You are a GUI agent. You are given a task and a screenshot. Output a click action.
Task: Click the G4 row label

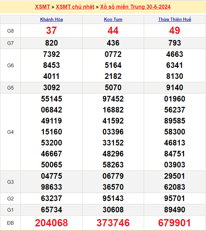tap(10, 132)
